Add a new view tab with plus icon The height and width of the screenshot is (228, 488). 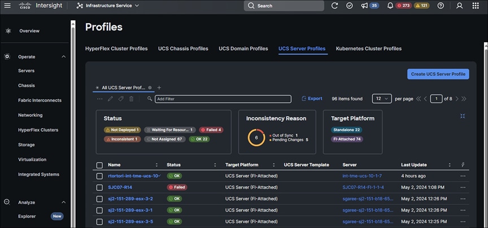pos(159,87)
